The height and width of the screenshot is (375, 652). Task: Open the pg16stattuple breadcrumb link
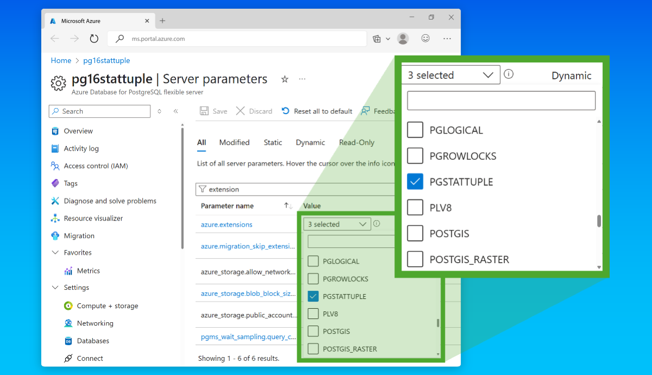click(106, 60)
